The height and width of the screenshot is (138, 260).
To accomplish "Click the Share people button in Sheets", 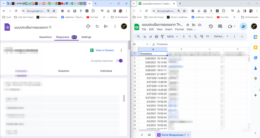I will point(243,26).
